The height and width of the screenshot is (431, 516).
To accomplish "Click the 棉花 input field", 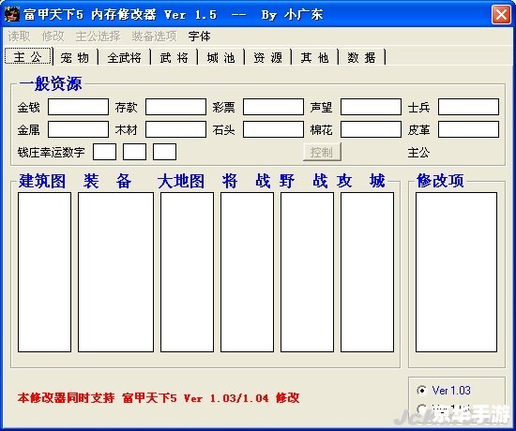I will click(371, 129).
